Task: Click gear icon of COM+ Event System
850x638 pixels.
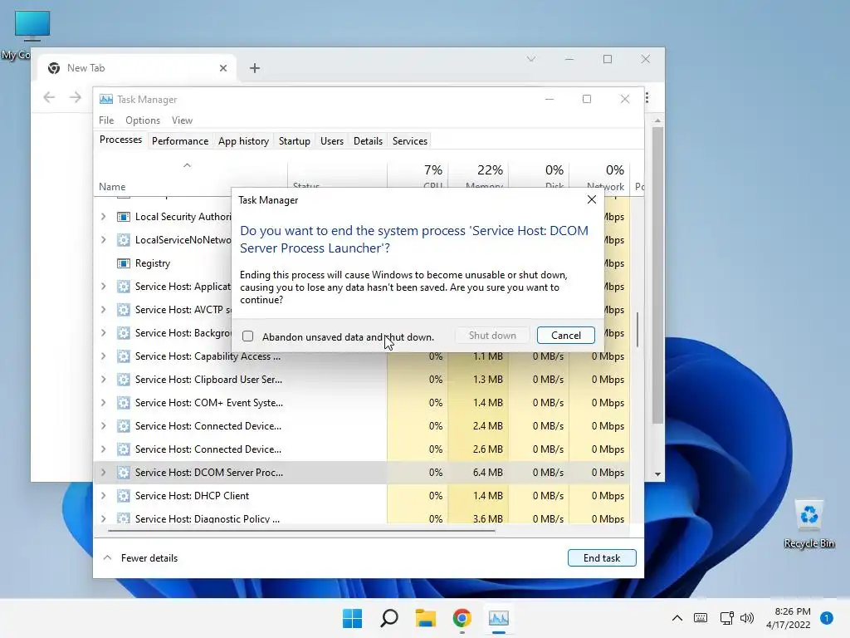Action: tap(124, 403)
